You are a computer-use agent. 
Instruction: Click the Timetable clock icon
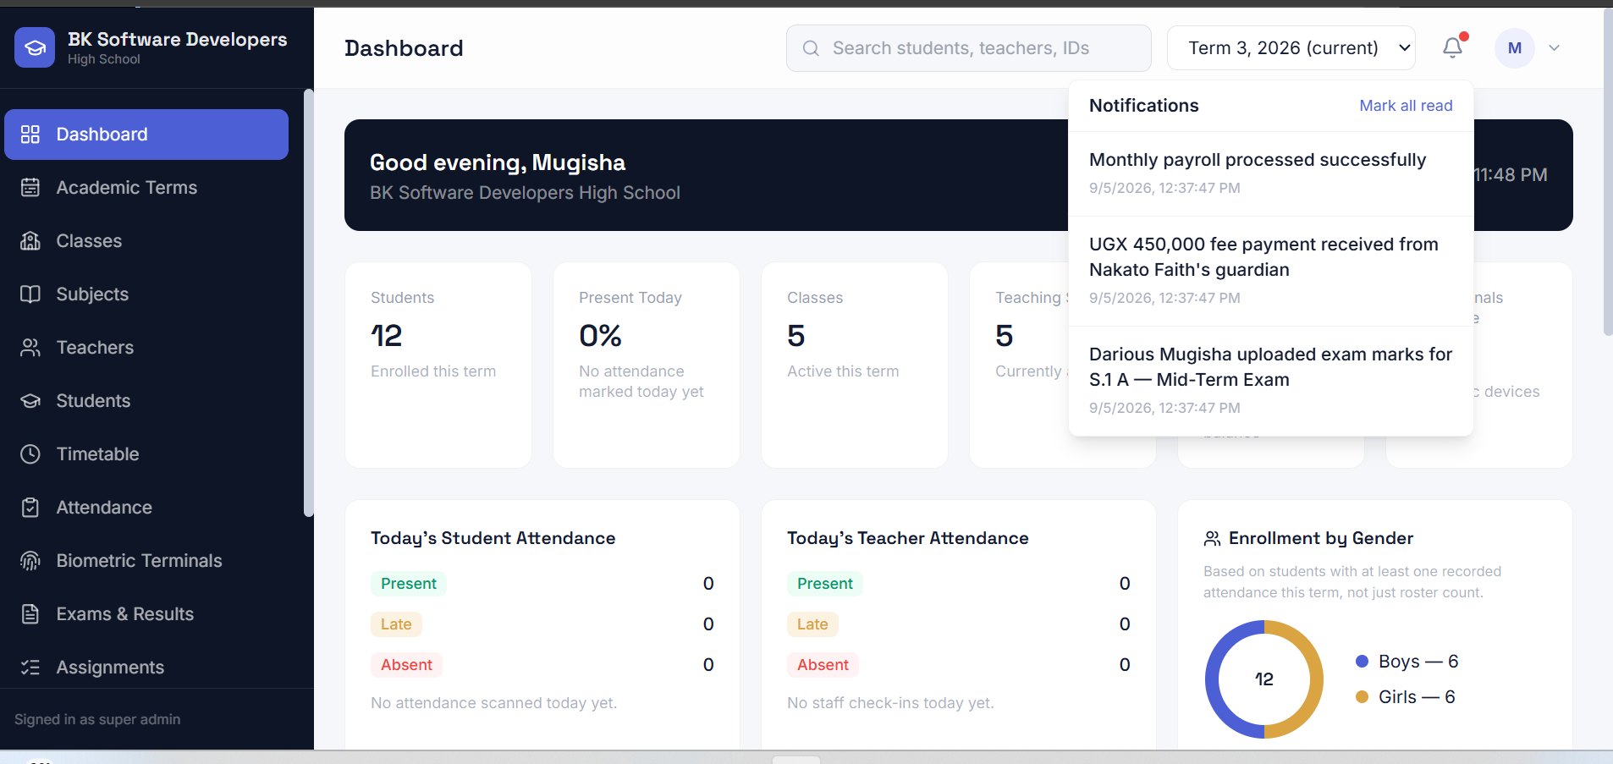[x=30, y=454]
